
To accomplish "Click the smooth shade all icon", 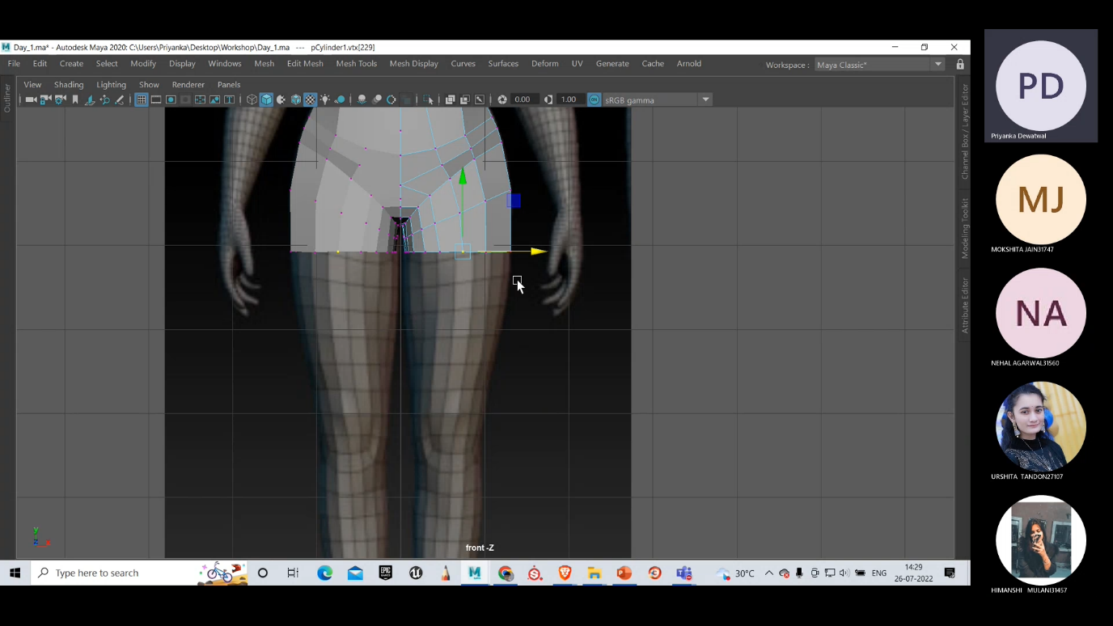I will pyautogui.click(x=266, y=99).
